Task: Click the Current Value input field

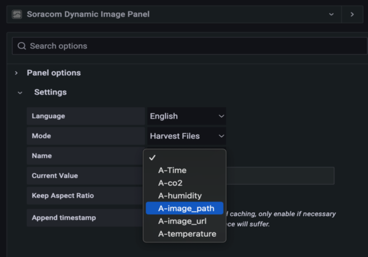Action: tap(282, 176)
